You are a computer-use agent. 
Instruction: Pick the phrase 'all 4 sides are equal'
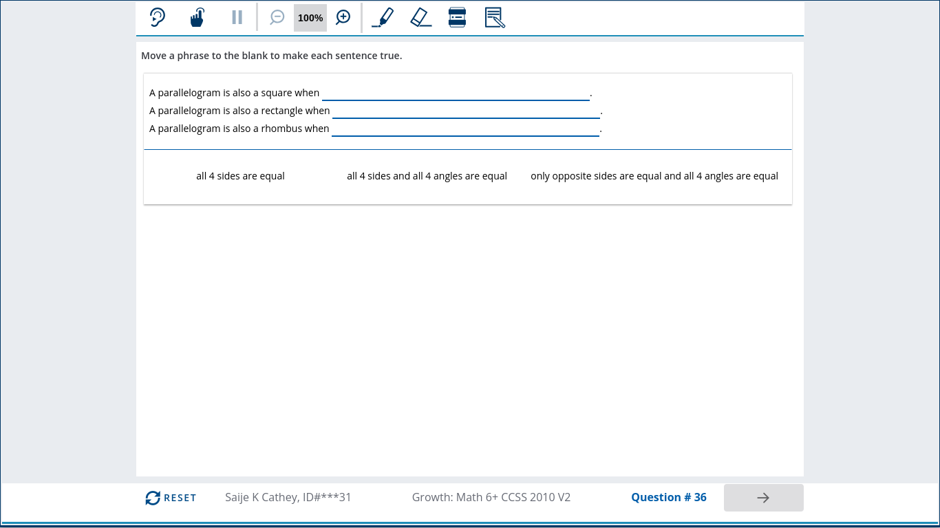[240, 176]
